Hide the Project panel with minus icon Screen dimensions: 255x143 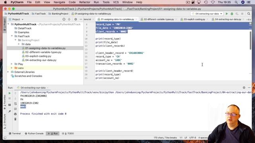tap(81, 19)
